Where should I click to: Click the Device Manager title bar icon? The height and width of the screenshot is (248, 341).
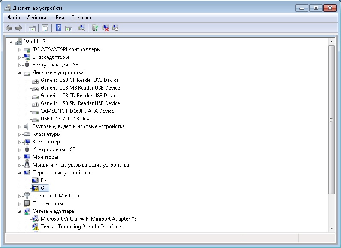point(8,8)
